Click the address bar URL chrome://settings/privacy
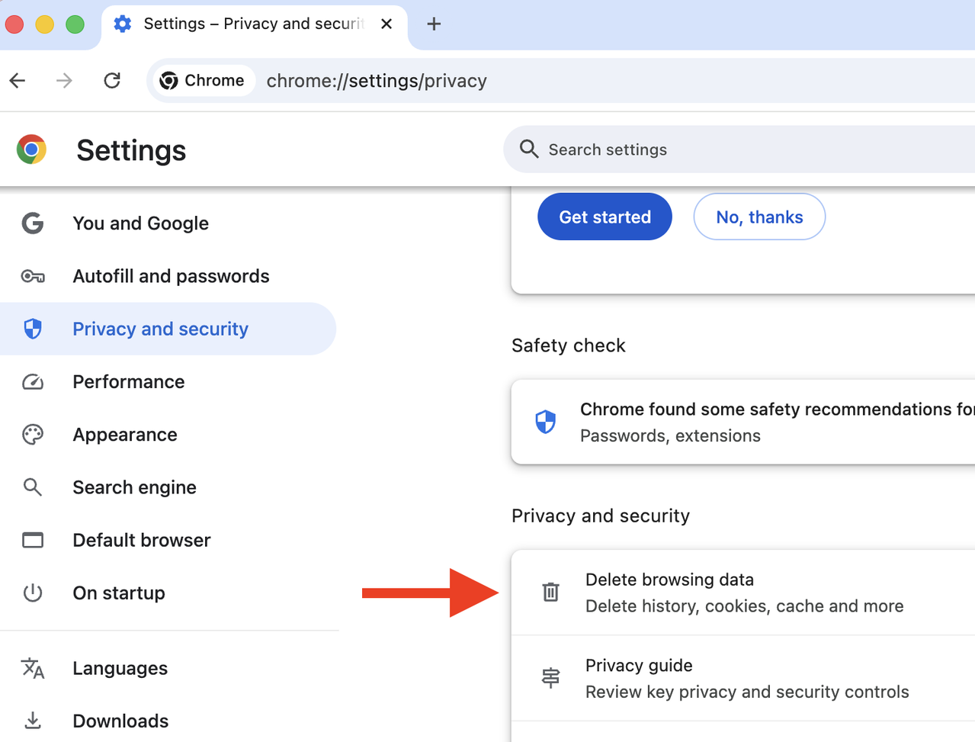The height and width of the screenshot is (742, 975). [377, 81]
